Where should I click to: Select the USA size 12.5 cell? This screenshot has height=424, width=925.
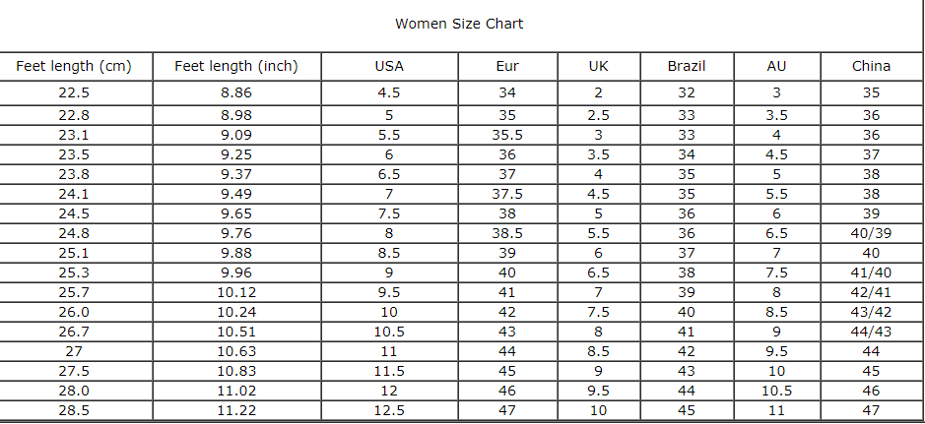click(389, 410)
